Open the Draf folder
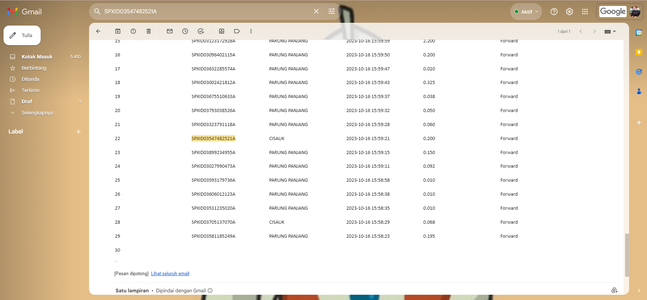Viewport: 647px width, 300px height. click(x=27, y=102)
